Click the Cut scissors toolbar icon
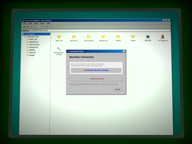 pyautogui.click(x=36, y=27)
